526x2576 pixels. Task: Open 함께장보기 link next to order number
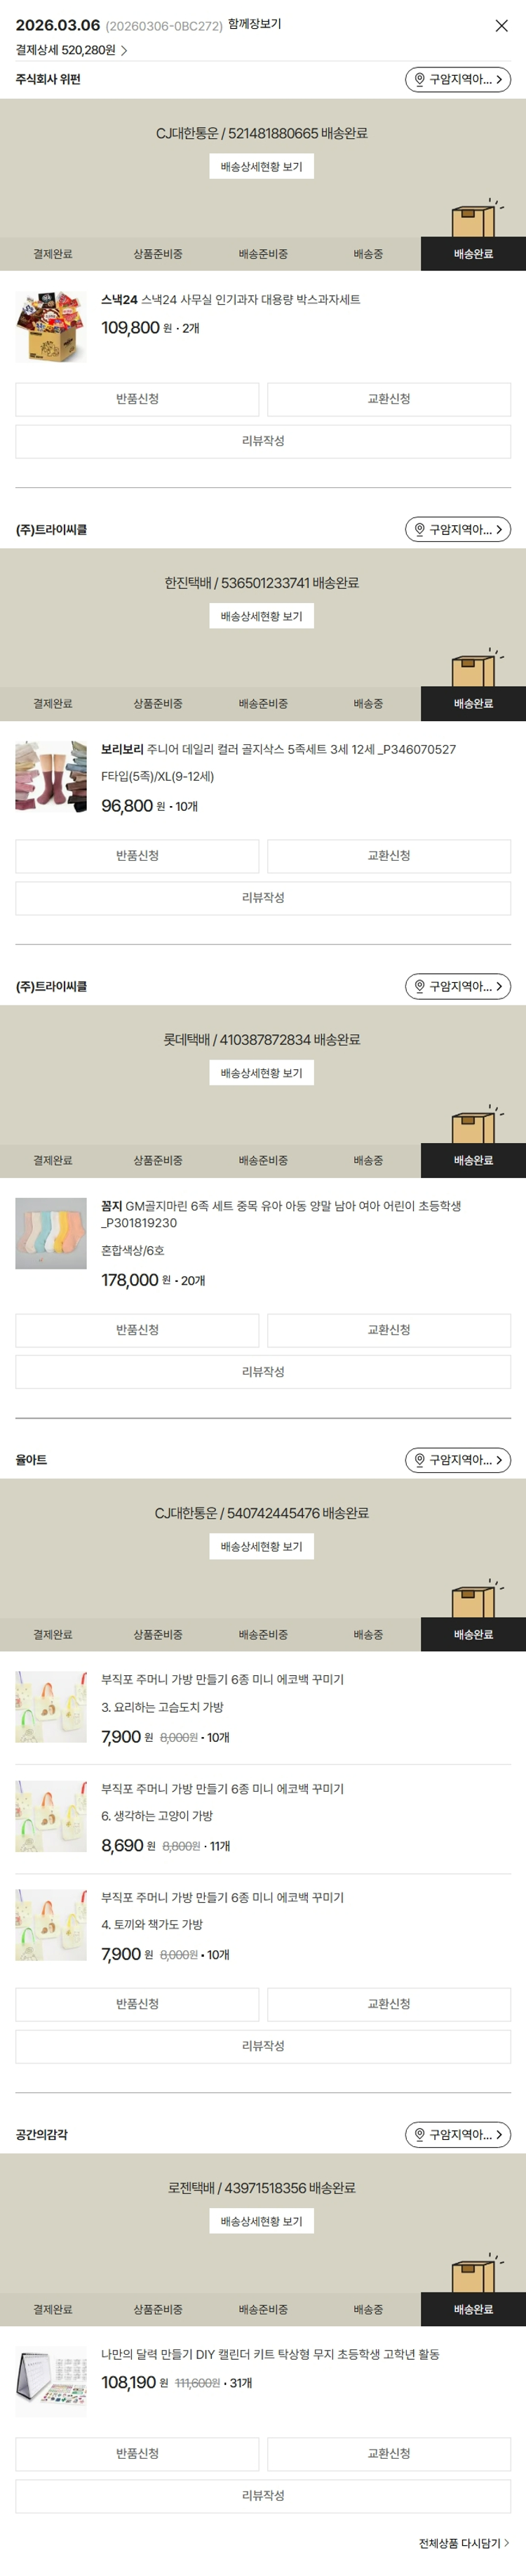click(255, 24)
